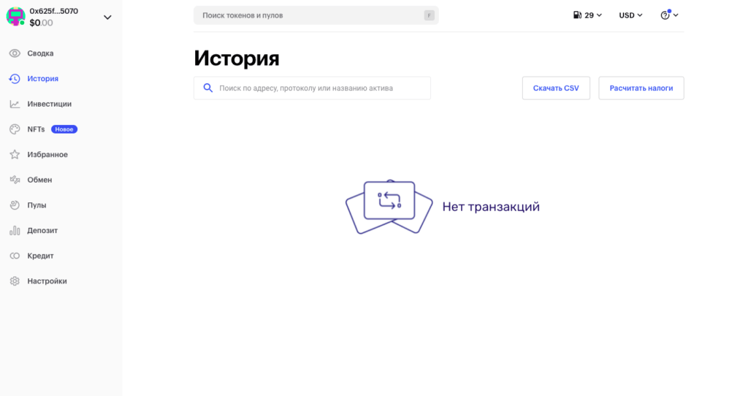
Task: Go to the Пулы section
Action: coord(37,205)
